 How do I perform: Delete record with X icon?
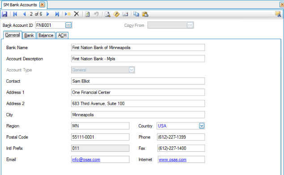tap(76, 14)
